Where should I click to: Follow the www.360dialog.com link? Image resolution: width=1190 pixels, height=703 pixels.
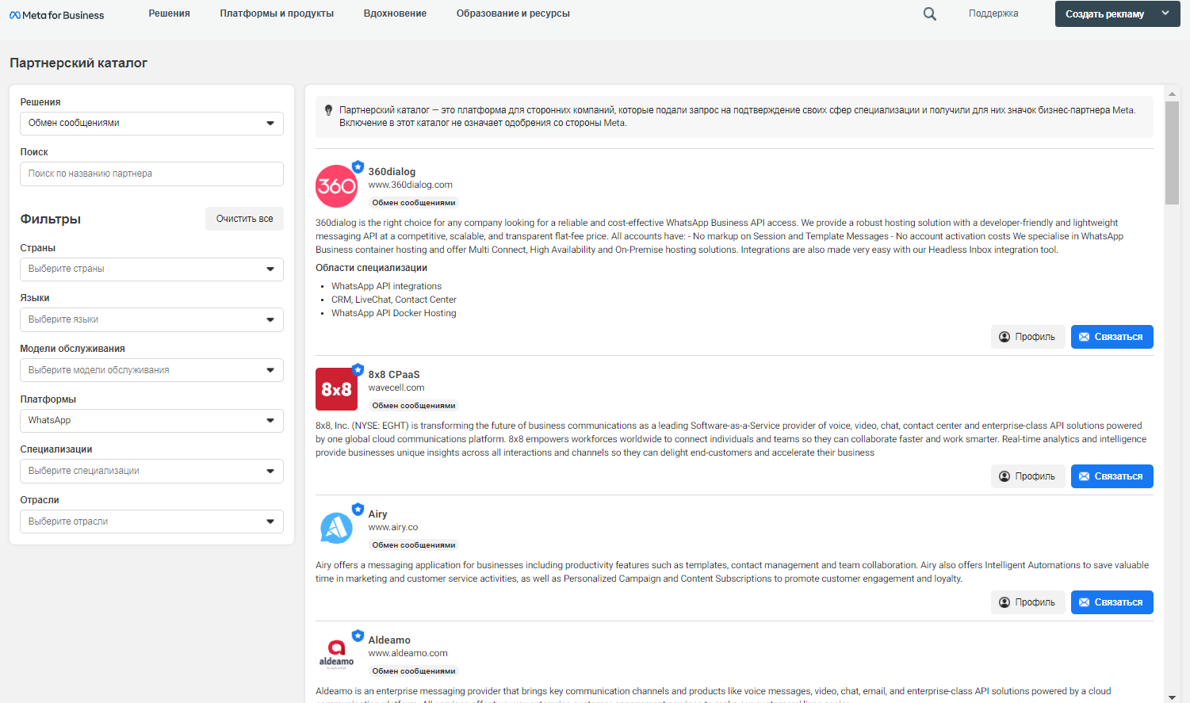[x=410, y=184]
